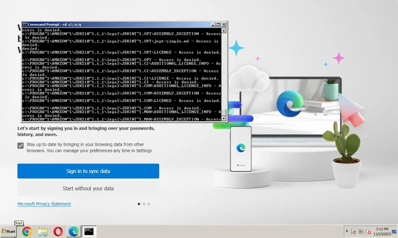Click the Show desktop tray button

click(395, 231)
